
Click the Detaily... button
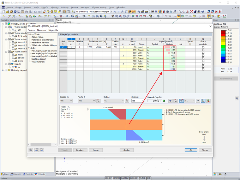(80, 150)
